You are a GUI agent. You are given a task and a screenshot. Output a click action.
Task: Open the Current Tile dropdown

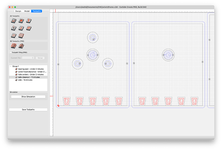click(x=28, y=58)
